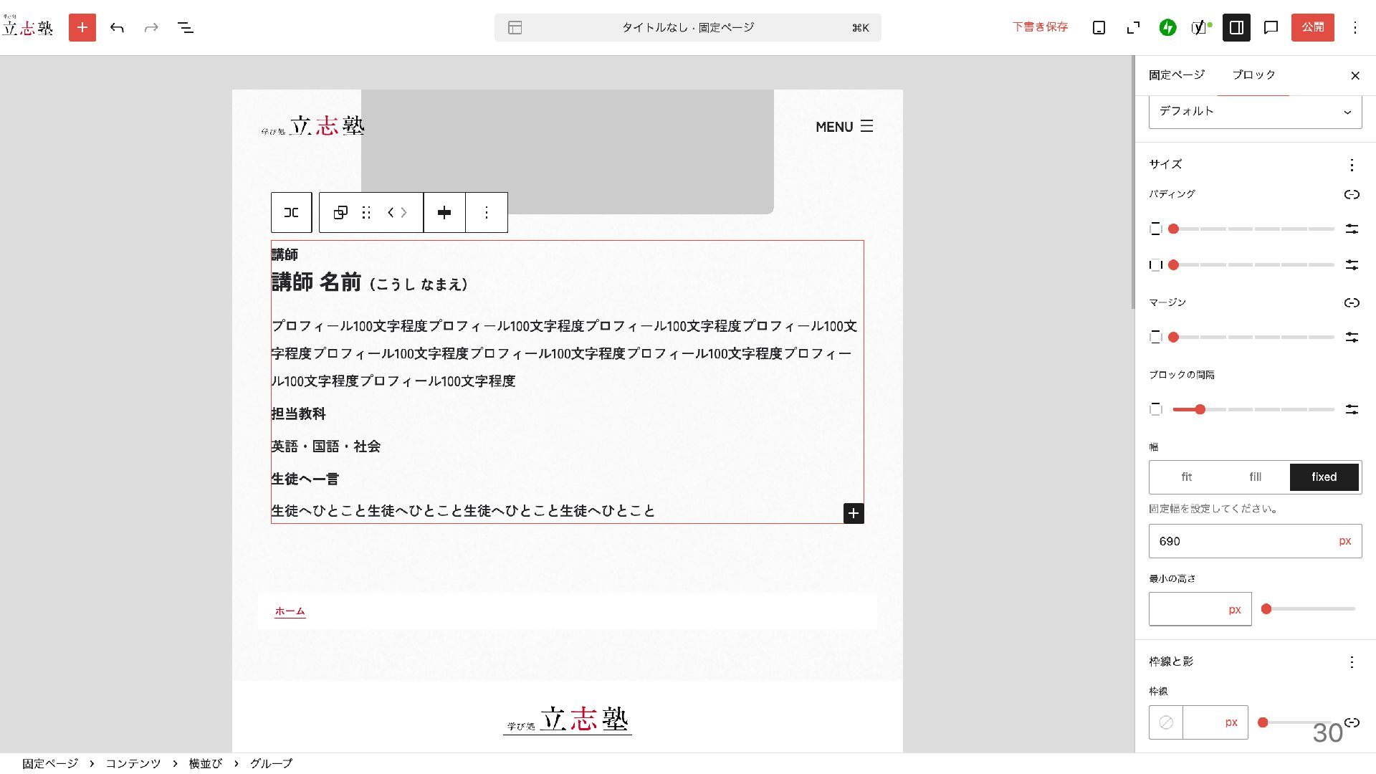Click the block toolbar alignment icon
1376x774 pixels.
tap(444, 212)
